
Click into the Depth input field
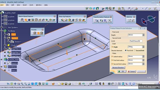pos(135,35)
